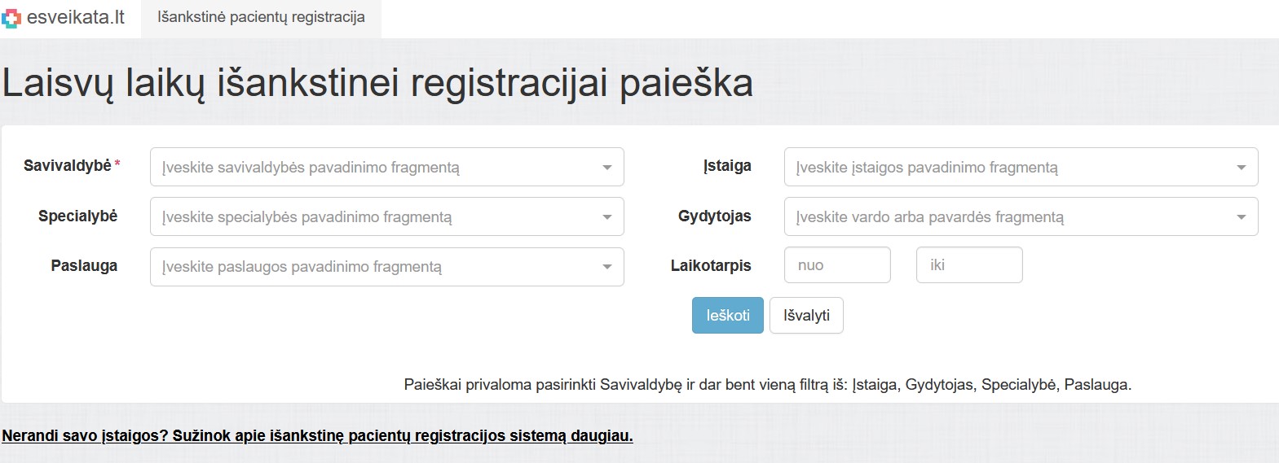This screenshot has width=1279, height=463.
Task: Expand the Savivaldybė dropdown arrow
Action: 606,168
